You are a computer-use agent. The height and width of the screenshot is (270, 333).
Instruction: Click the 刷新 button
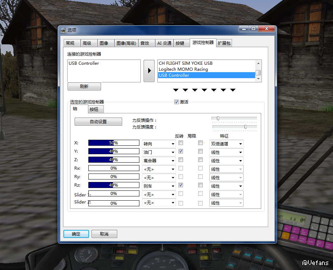84,87
